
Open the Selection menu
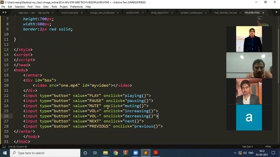(20, 7)
